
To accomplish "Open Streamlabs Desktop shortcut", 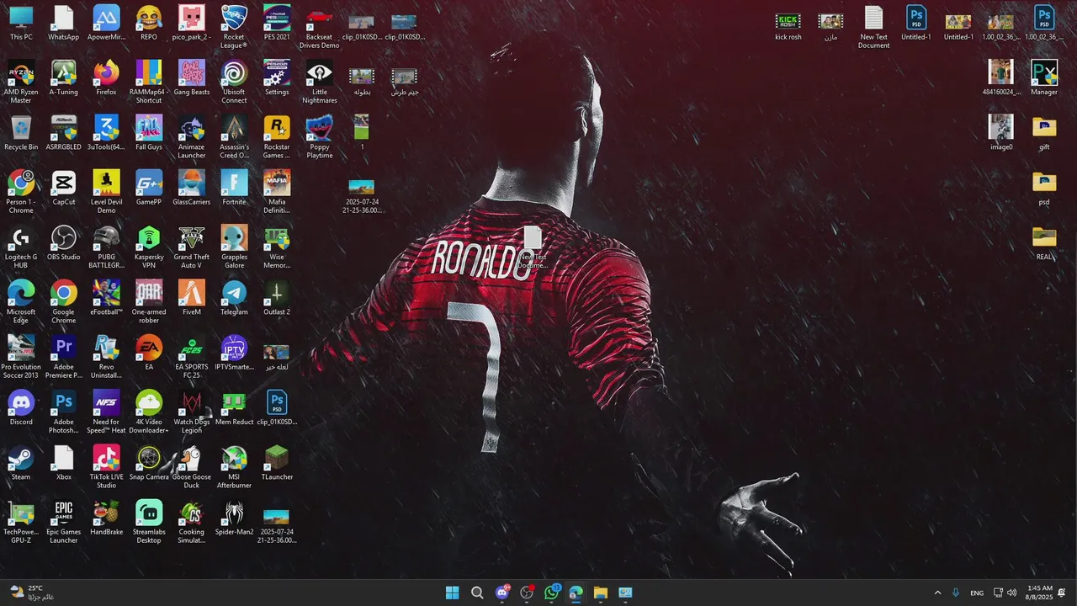I will click(149, 522).
